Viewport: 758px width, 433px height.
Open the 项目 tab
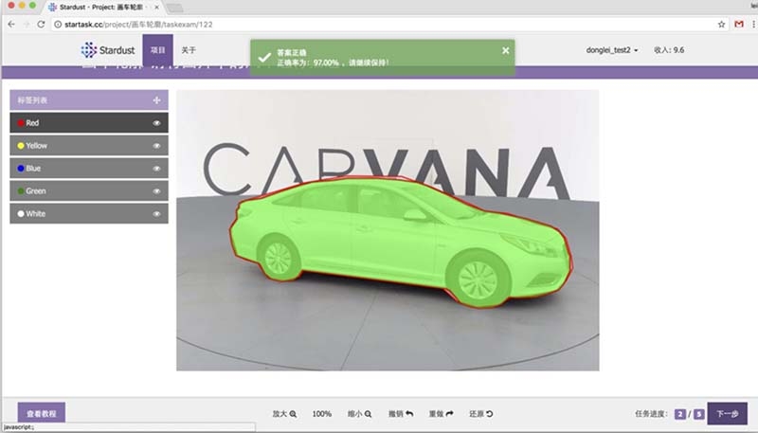tap(157, 50)
